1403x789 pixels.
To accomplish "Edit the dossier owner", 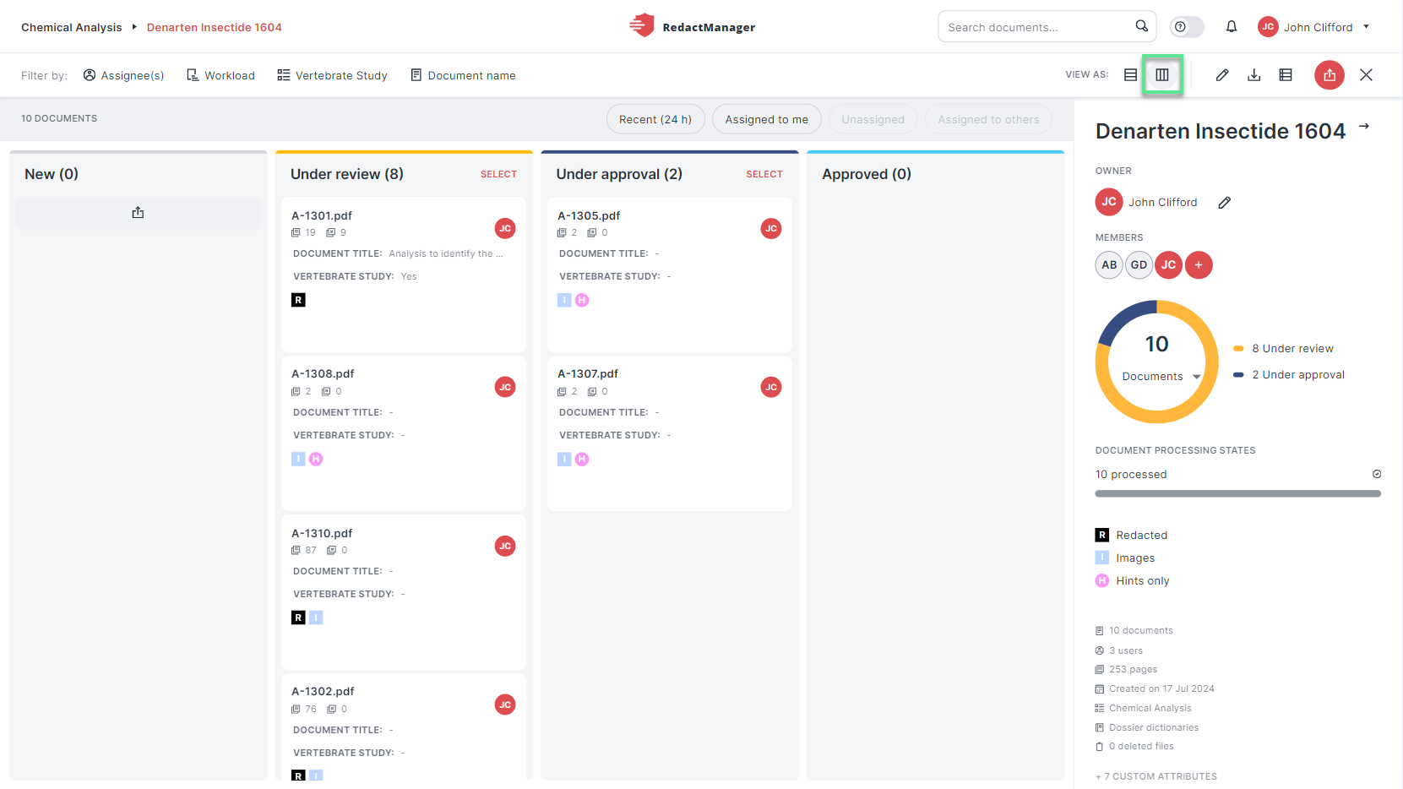I will coord(1225,203).
